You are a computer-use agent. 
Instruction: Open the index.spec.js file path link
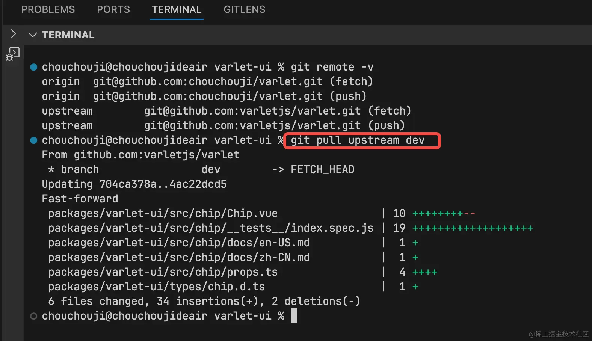click(x=211, y=228)
